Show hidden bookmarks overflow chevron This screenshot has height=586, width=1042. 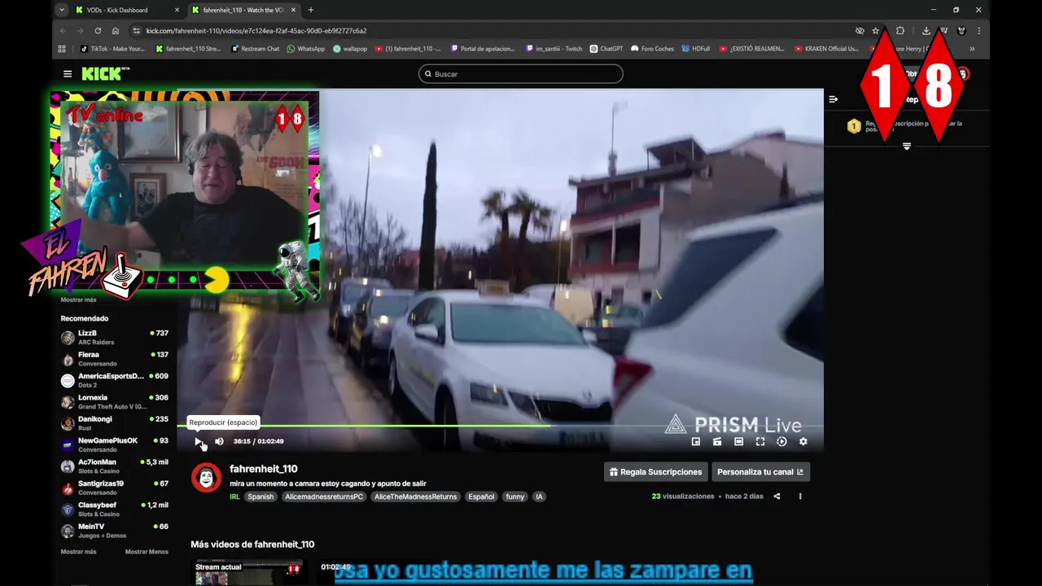[x=972, y=49]
